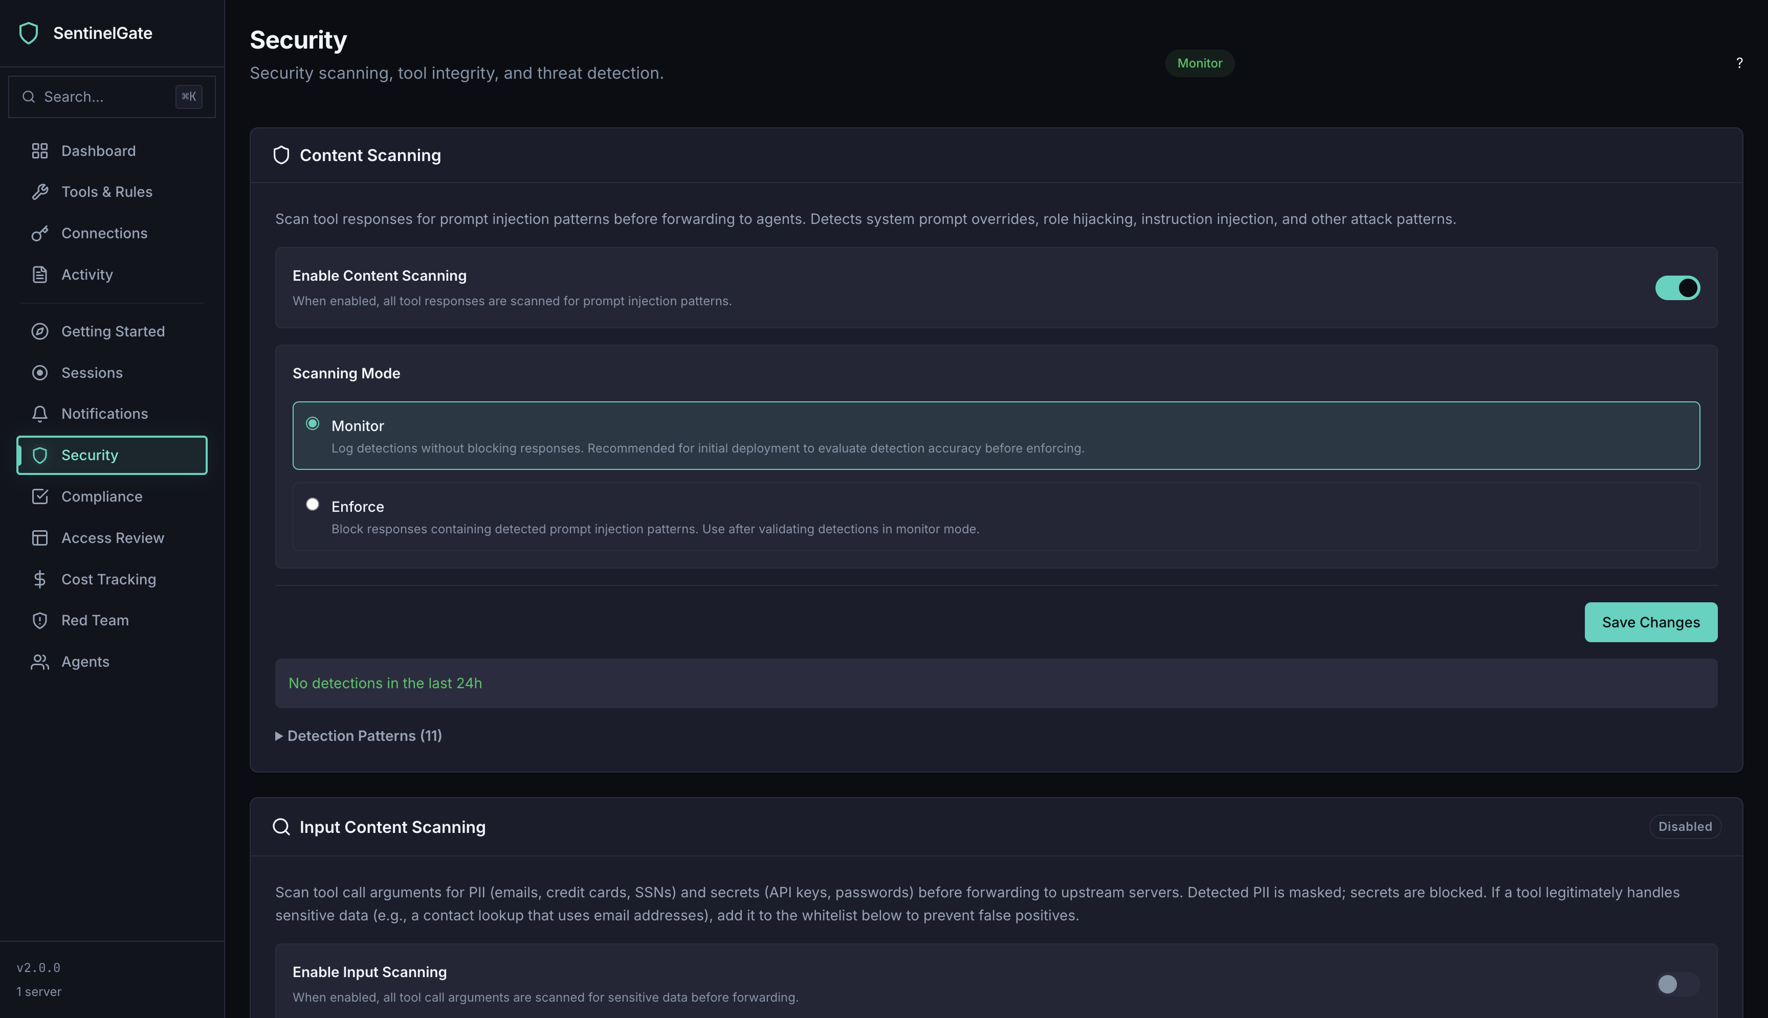Click the Agents people icon

click(x=40, y=662)
